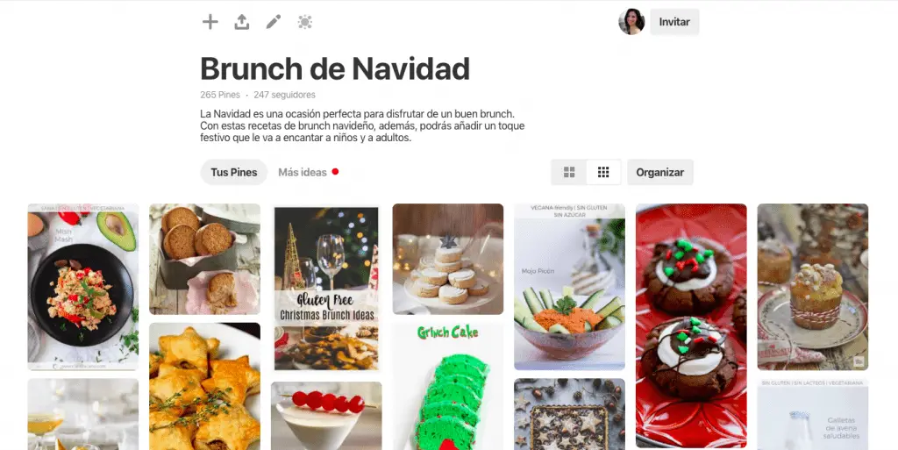Click the sun-shaped settings icon
Viewport: 898px width, 450px height.
pos(304,22)
